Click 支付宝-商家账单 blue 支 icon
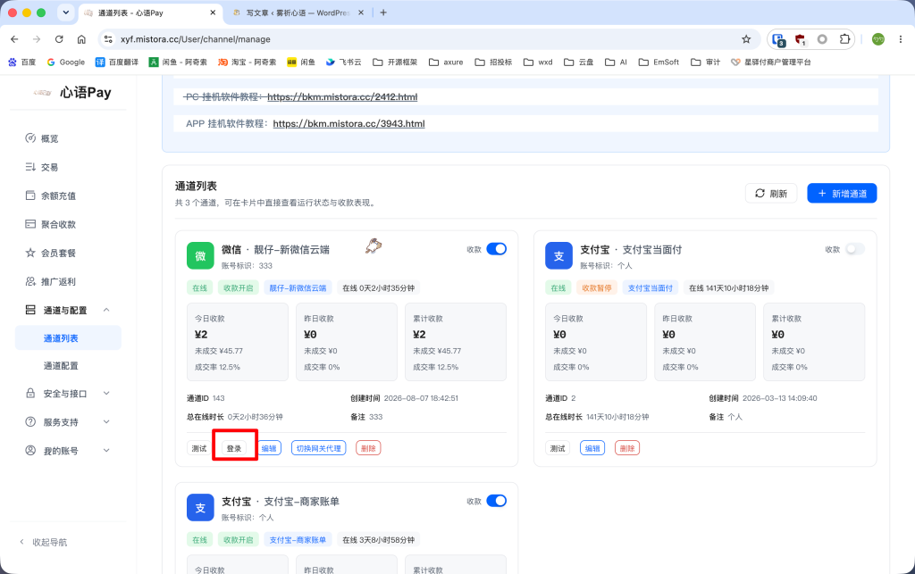This screenshot has width=915, height=574. (x=200, y=508)
